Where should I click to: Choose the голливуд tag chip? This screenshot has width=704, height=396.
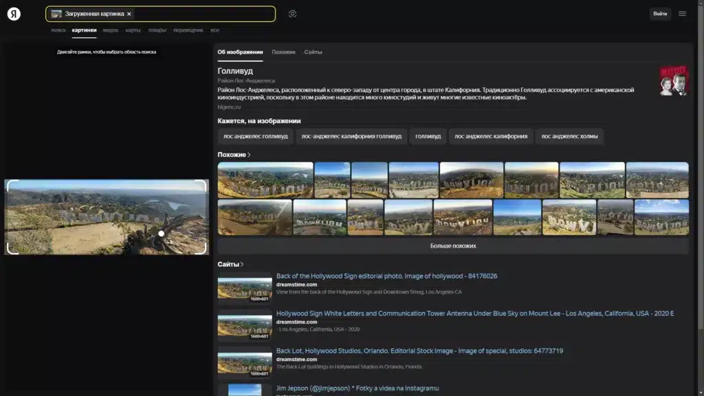428,136
